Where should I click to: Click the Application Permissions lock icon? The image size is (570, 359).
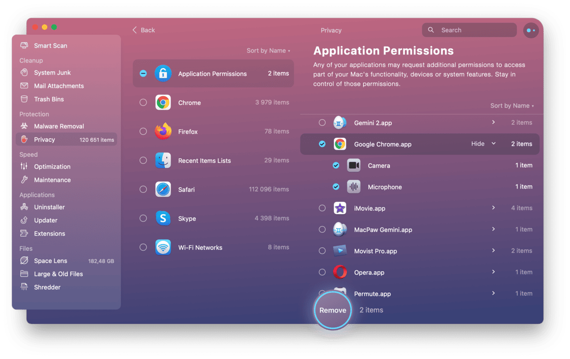[163, 74]
